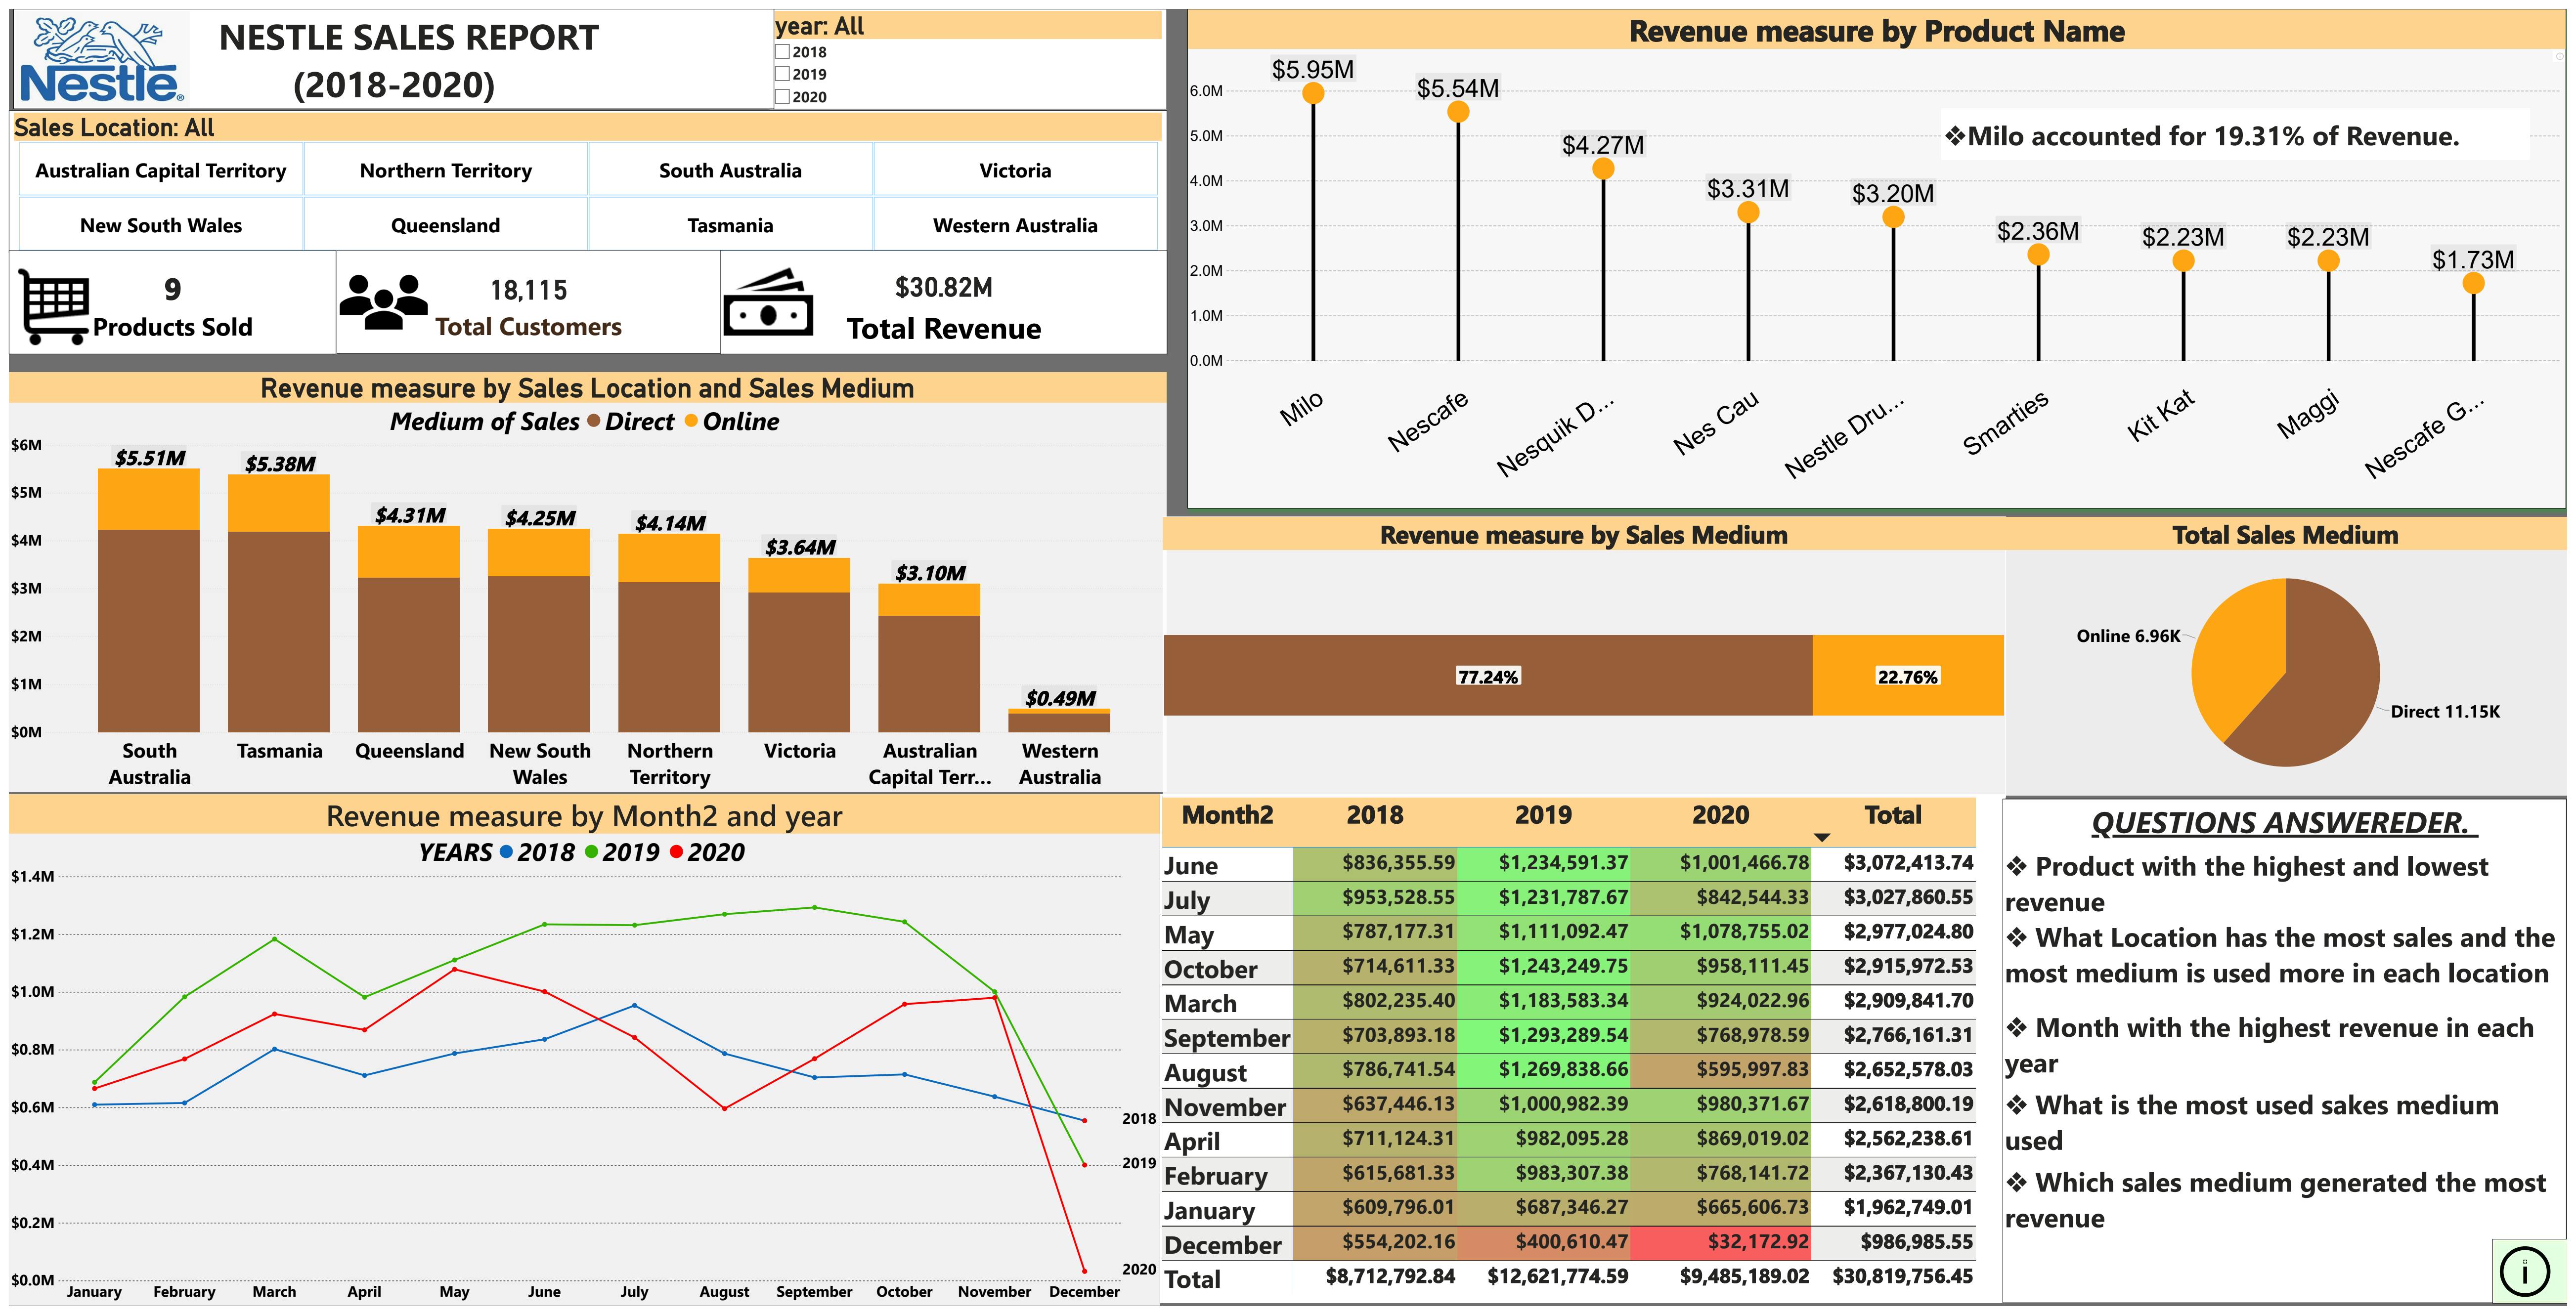Check the 2018 year checkbox
Viewport: 2576px width, 1315px height.
[783, 52]
